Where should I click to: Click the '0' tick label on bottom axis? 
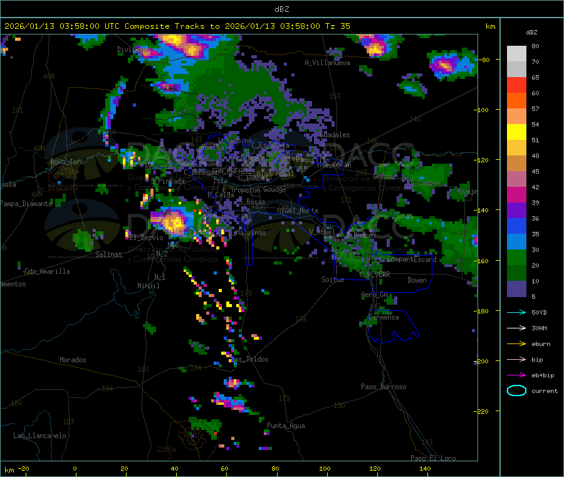coord(75,468)
